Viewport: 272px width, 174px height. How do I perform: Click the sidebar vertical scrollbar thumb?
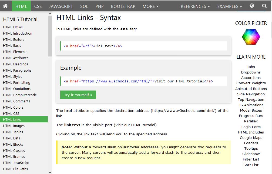point(50,36)
